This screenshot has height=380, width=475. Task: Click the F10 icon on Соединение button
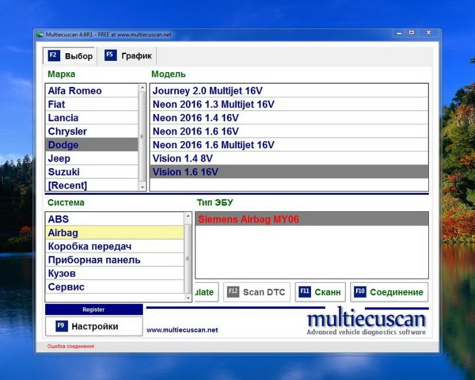[x=360, y=292]
